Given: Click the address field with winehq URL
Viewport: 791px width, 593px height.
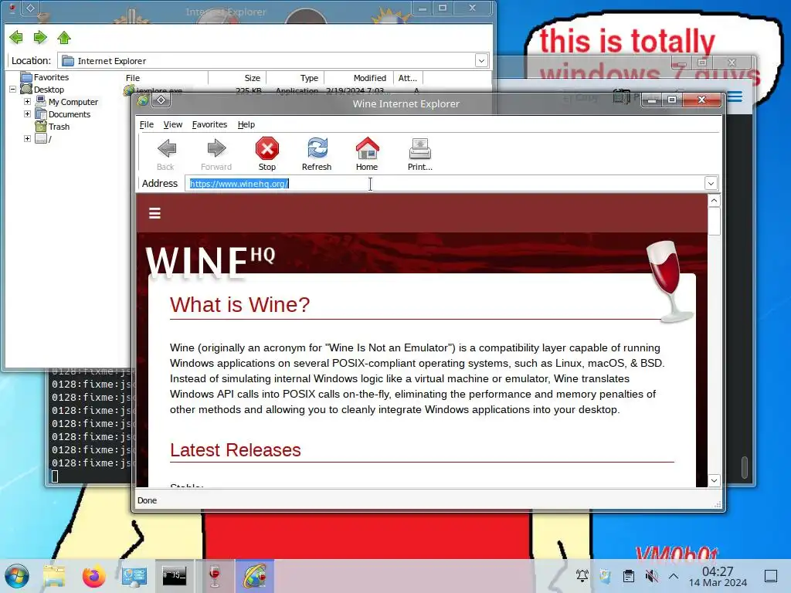Looking at the screenshot, I should [444, 184].
